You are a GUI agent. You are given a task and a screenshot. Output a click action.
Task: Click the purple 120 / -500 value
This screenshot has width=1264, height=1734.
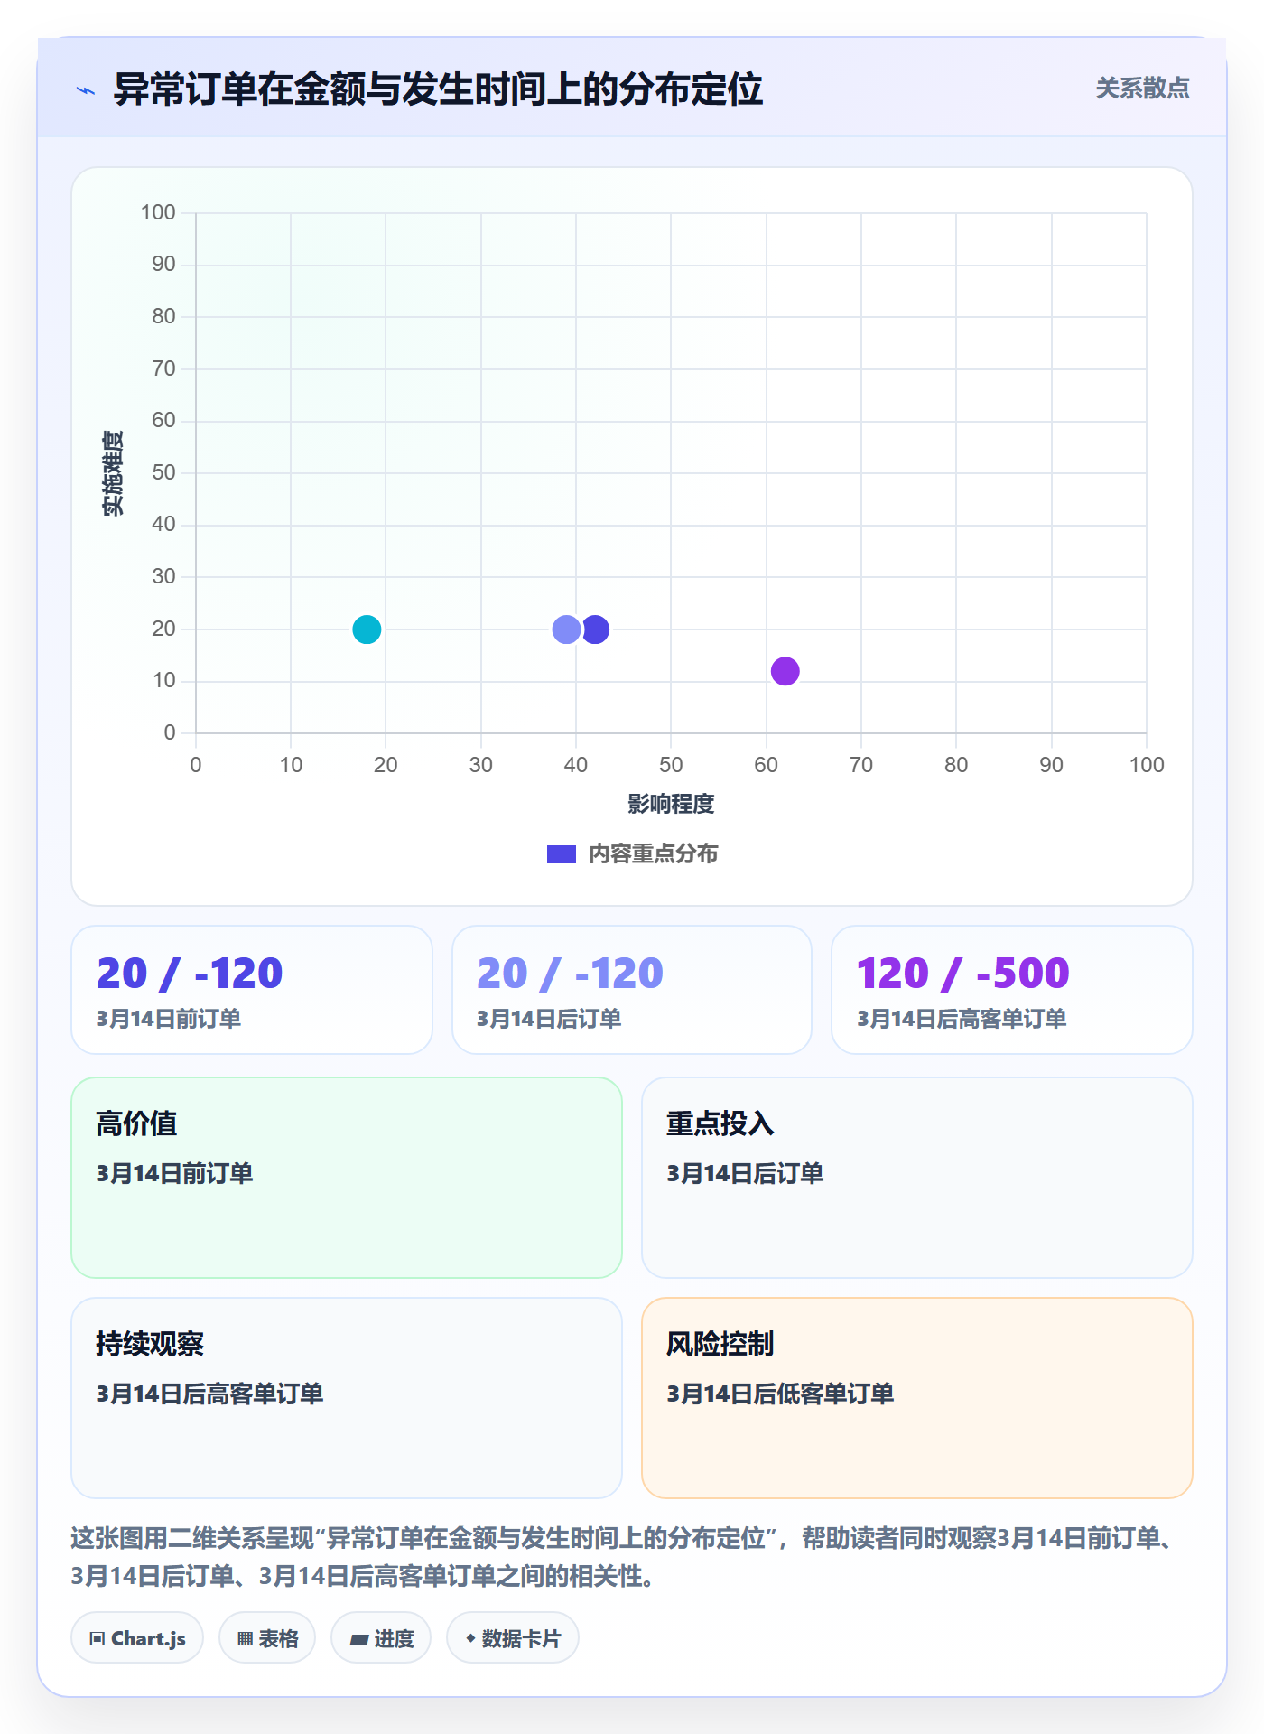(x=962, y=974)
